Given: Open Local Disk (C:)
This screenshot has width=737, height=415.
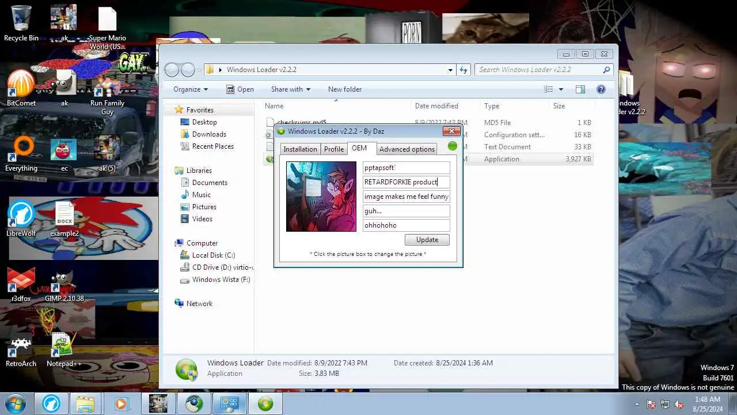Looking at the screenshot, I should click(214, 255).
